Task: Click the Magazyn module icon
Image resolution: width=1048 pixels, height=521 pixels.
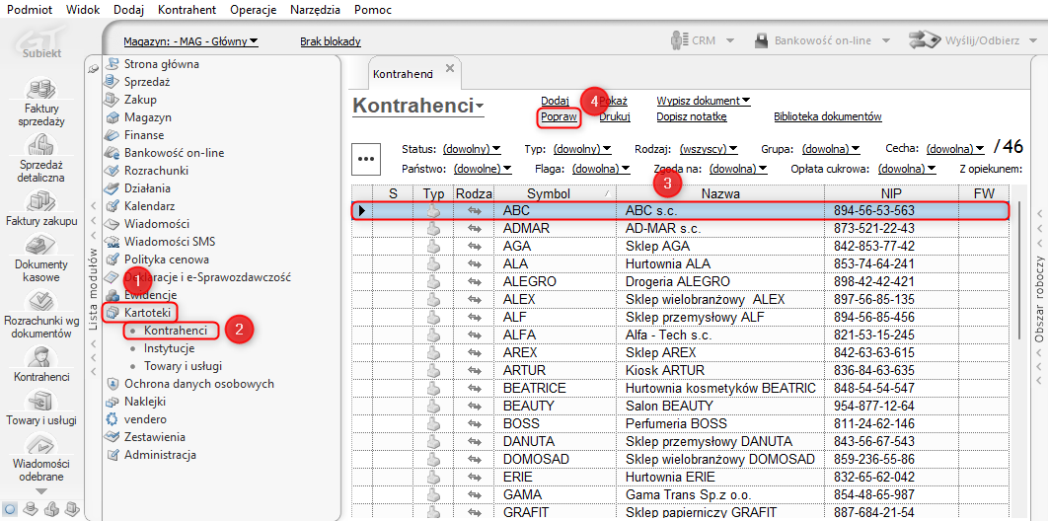Action: [x=112, y=117]
